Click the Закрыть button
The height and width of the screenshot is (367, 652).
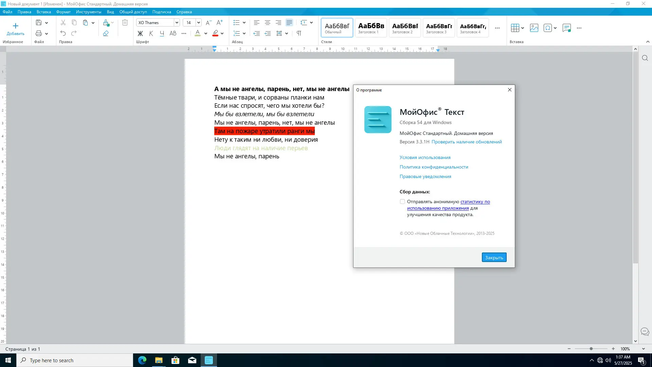tap(494, 258)
